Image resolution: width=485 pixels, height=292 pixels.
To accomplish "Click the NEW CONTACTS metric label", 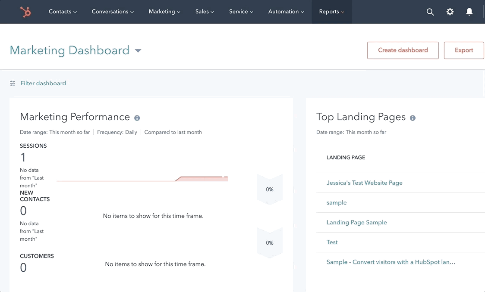I will (35, 196).
